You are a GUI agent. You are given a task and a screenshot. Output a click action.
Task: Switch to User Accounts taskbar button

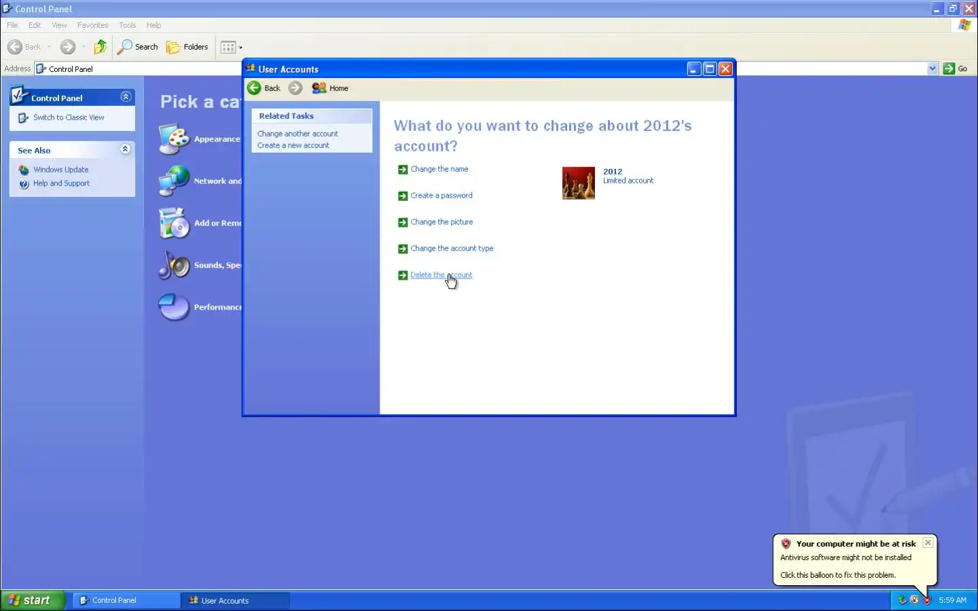point(235,600)
